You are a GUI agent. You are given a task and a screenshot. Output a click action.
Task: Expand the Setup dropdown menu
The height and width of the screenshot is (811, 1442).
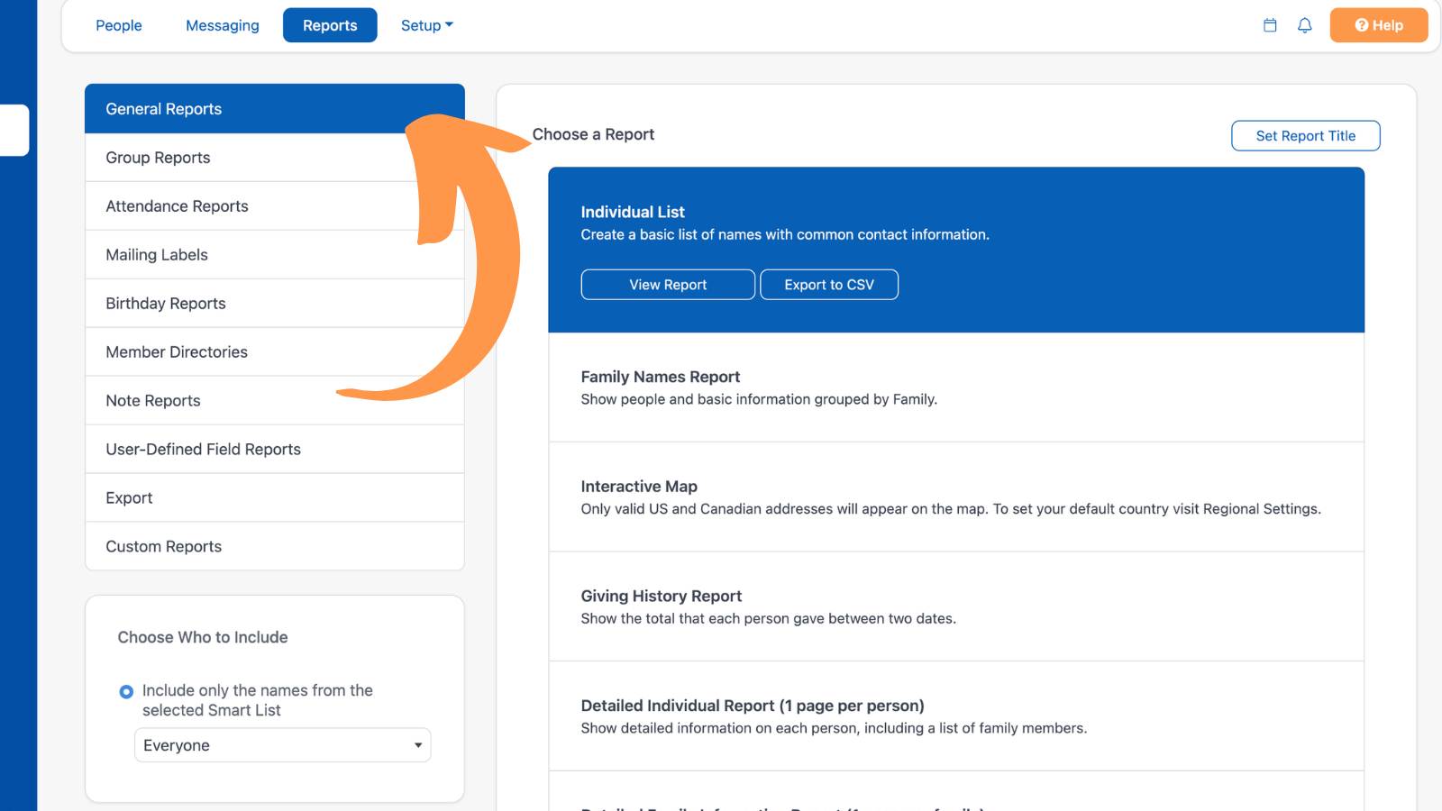click(x=427, y=25)
